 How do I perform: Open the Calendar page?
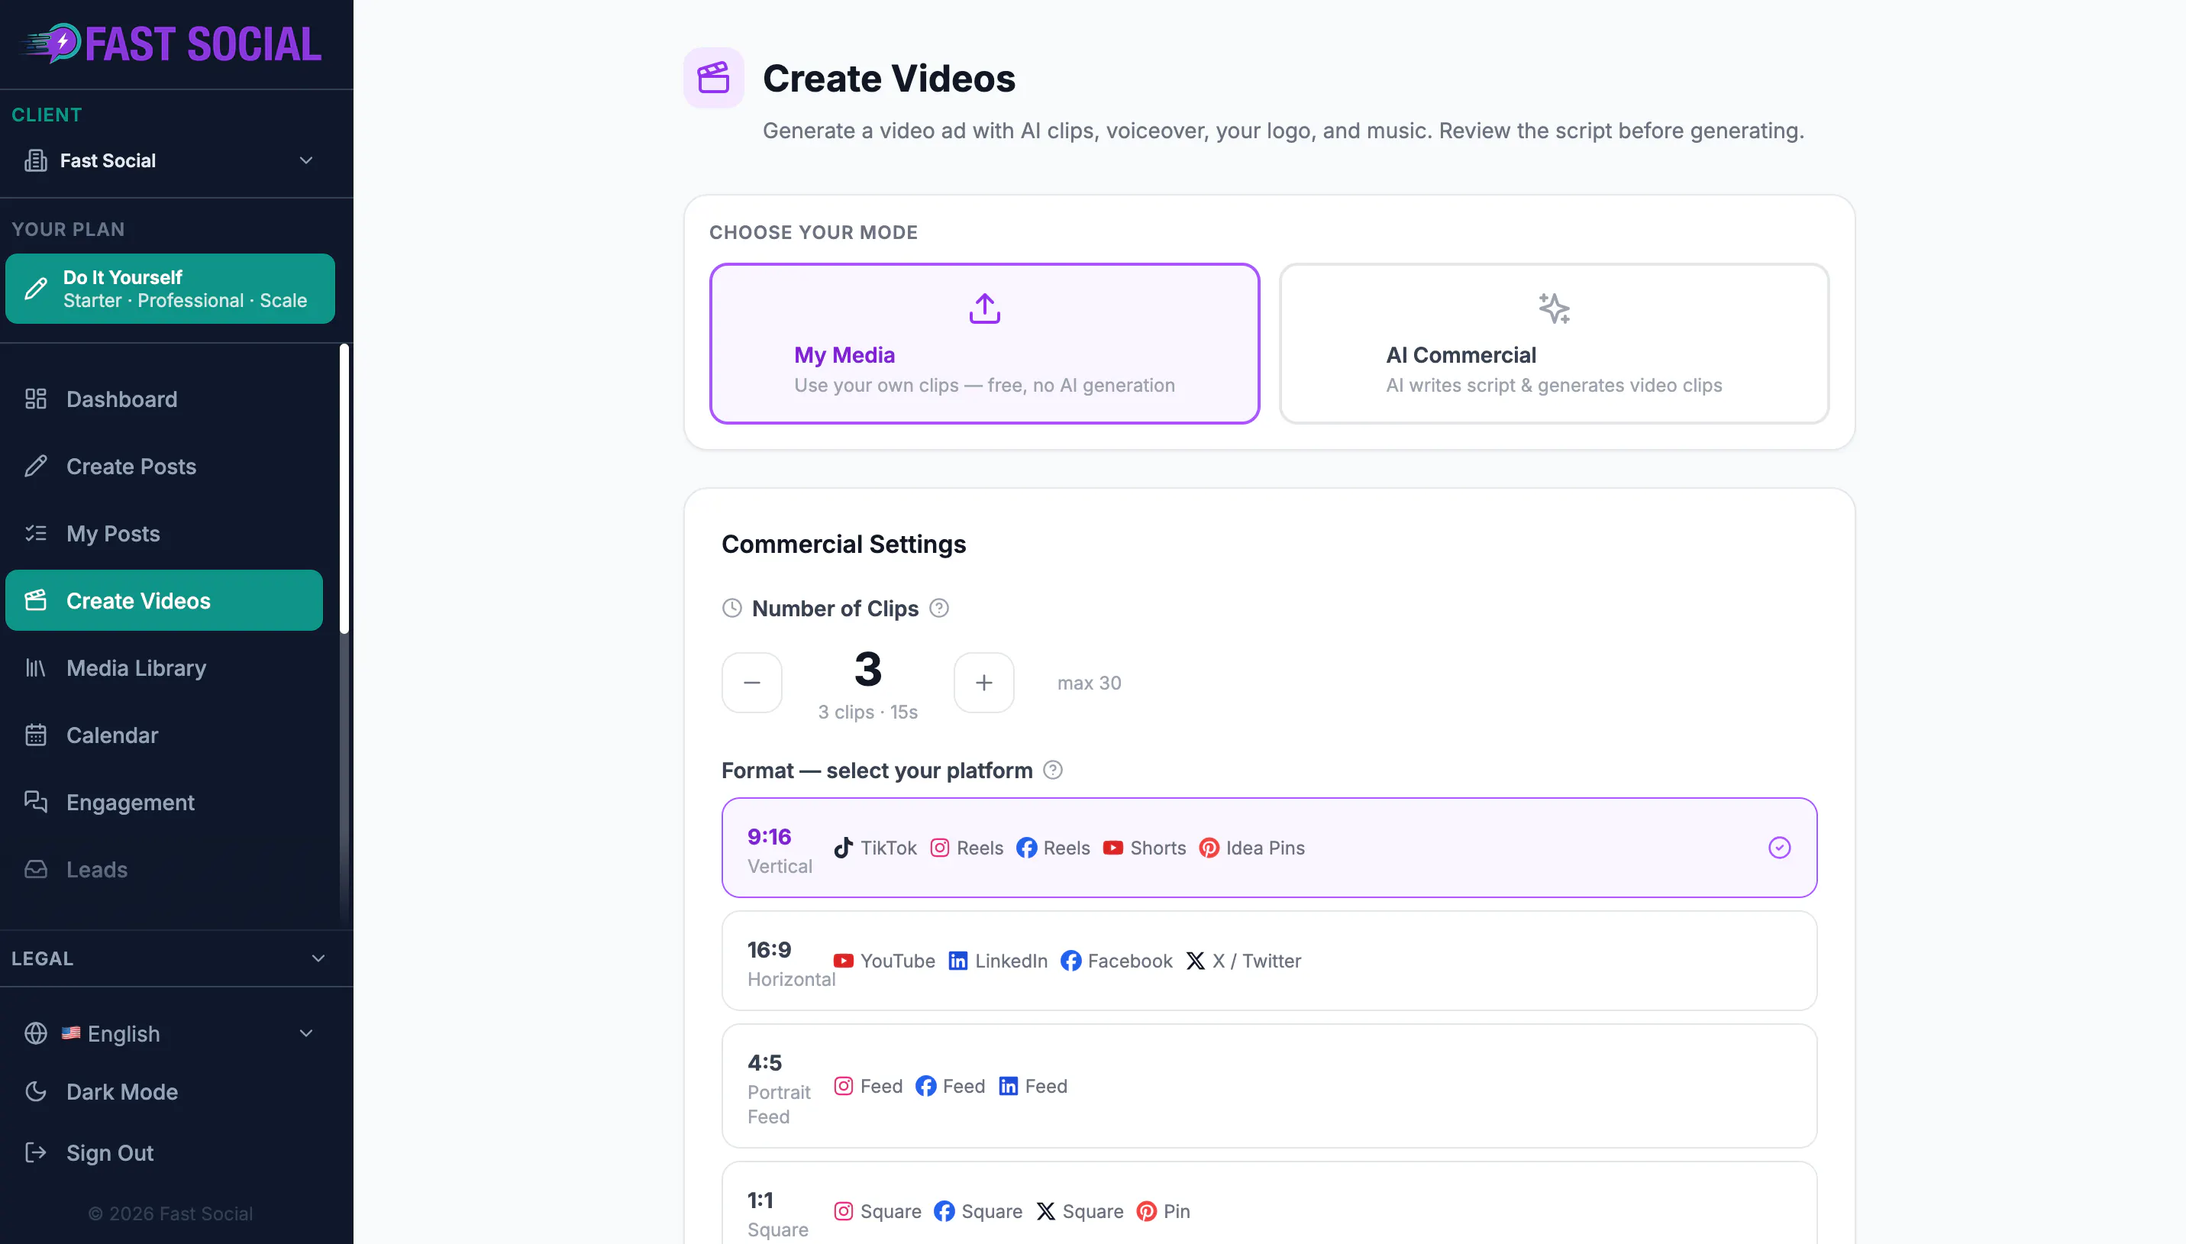[x=164, y=735]
